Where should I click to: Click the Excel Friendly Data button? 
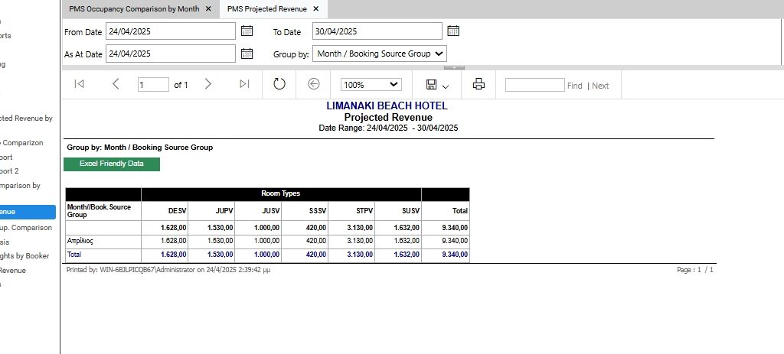click(x=112, y=164)
